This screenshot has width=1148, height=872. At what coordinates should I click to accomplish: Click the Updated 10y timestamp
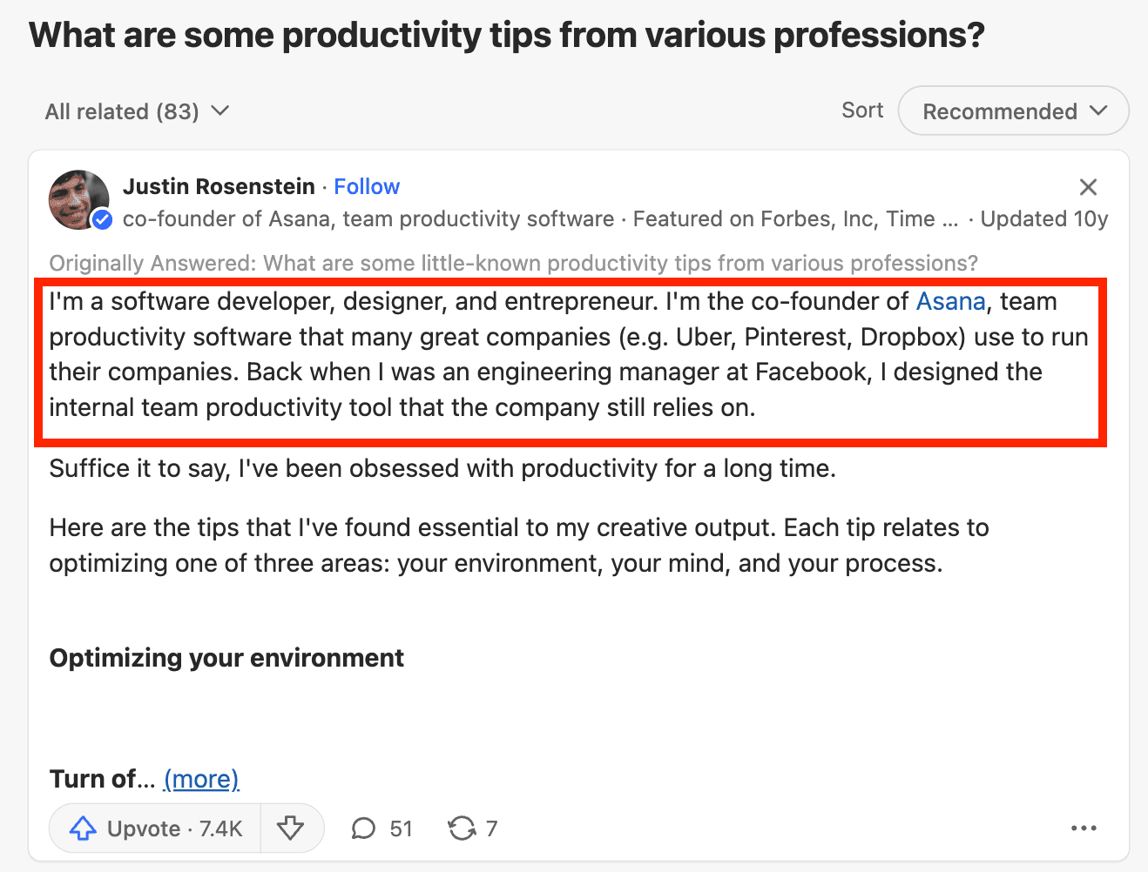pyautogui.click(x=1043, y=219)
